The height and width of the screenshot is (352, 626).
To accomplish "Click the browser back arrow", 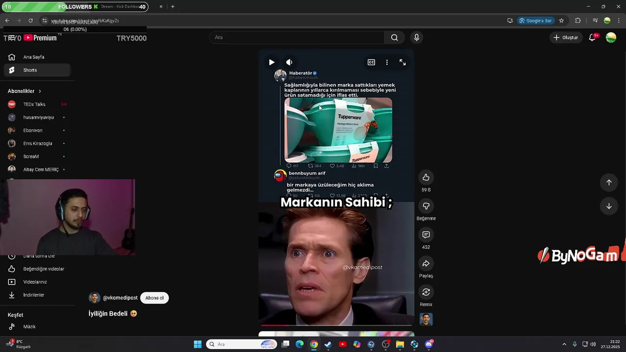I will click(7, 21).
